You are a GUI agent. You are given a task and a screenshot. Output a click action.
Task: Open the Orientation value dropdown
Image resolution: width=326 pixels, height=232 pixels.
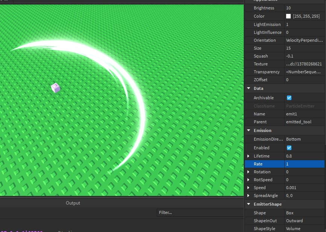pyautogui.click(x=304, y=40)
